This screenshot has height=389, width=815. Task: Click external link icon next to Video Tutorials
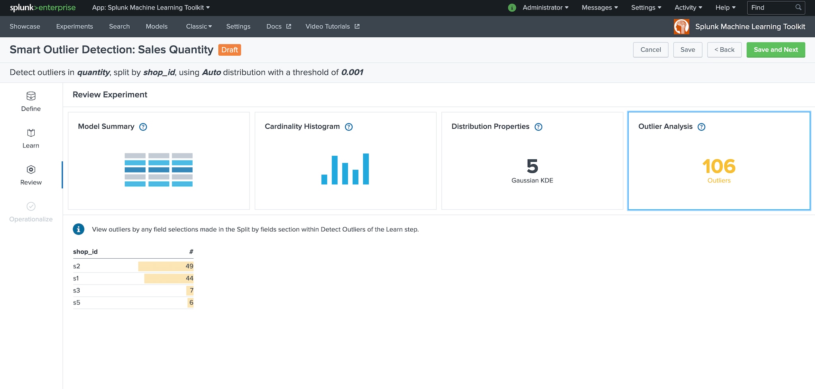357,26
